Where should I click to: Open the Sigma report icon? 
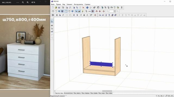click(x=122, y=8)
